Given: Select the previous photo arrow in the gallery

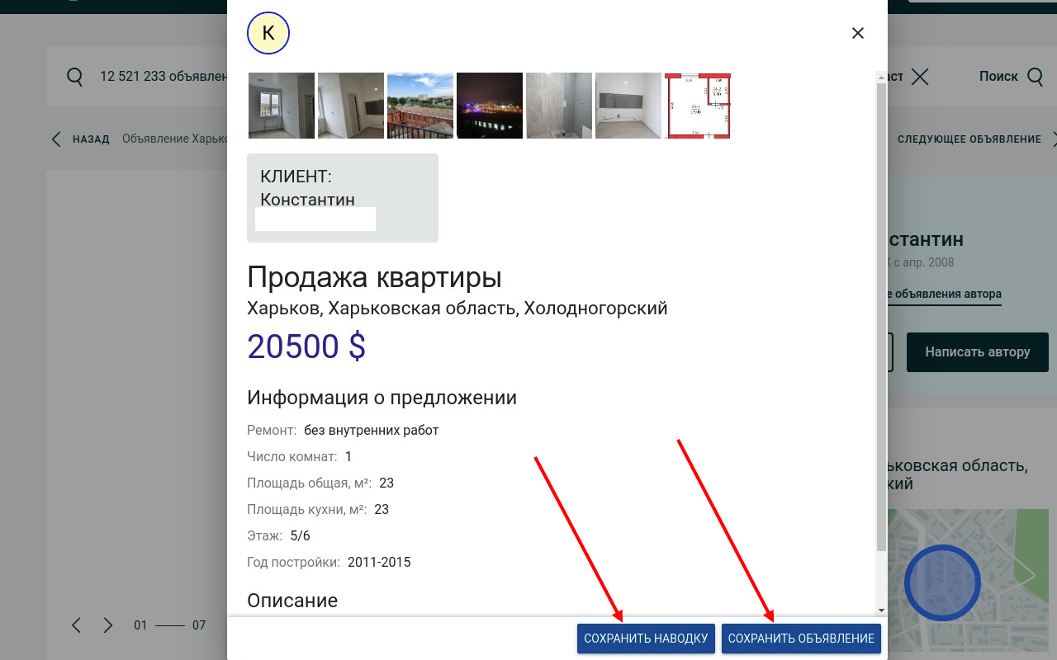Looking at the screenshot, I should (76, 625).
